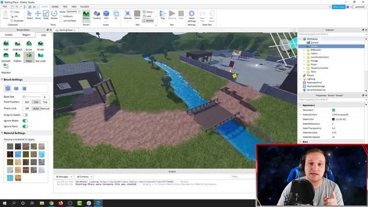Select the Add terrain tool
This screenshot has height=207, width=368.
[x=6, y=45]
